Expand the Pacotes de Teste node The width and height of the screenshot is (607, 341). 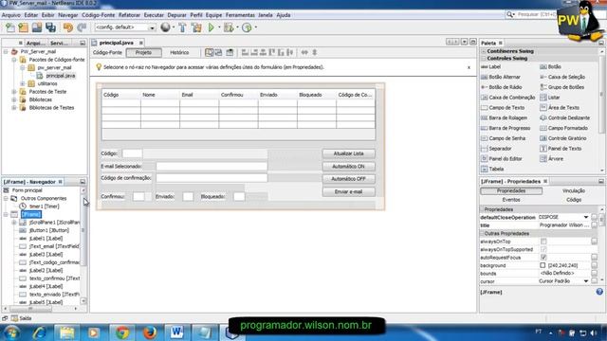coord(14,92)
